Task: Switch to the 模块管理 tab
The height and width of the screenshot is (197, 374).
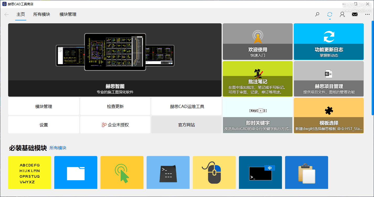Action: 68,14
